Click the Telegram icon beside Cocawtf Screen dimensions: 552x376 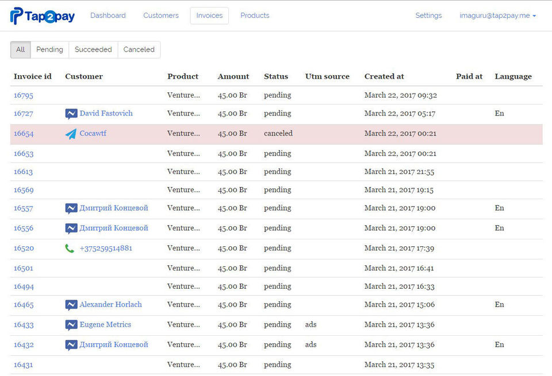[71, 134]
